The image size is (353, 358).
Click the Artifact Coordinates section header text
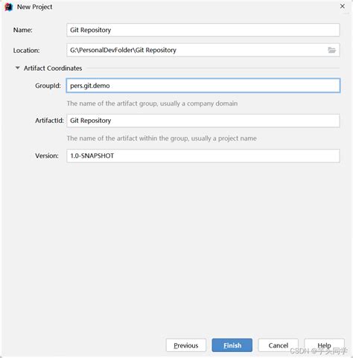point(53,68)
